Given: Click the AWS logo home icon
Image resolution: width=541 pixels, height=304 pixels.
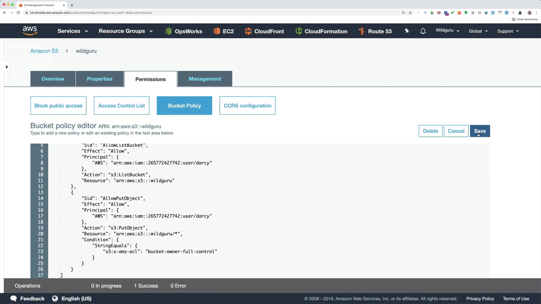Looking at the screenshot, I should point(30,31).
